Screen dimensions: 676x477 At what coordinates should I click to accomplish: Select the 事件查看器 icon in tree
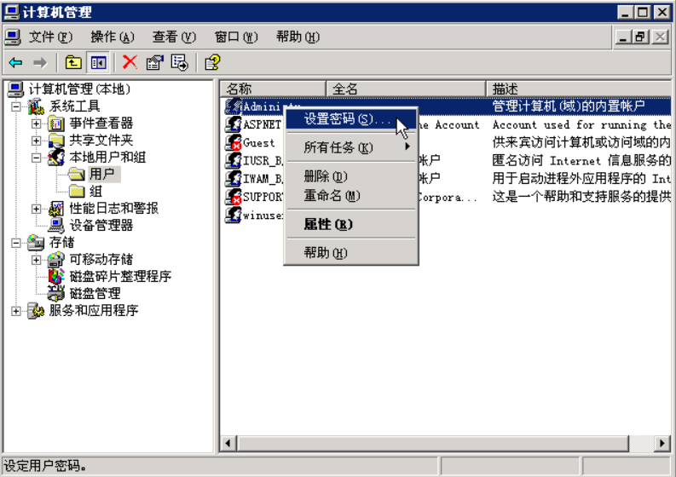tap(56, 124)
